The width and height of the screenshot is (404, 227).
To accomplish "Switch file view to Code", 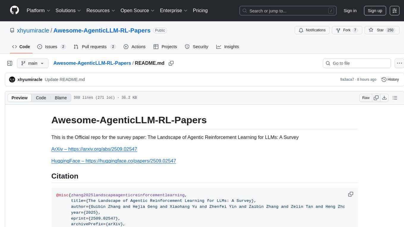I will [41, 98].
